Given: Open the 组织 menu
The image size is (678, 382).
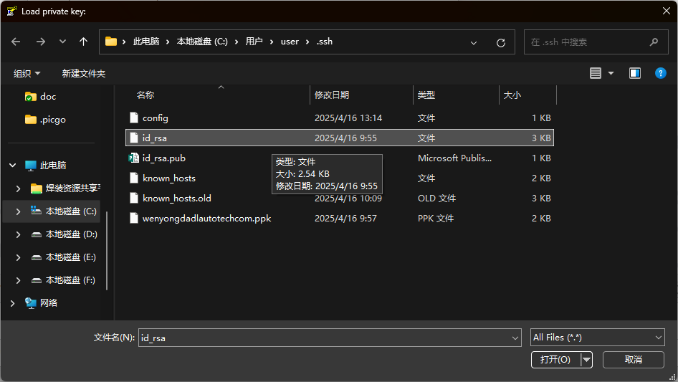Looking at the screenshot, I should coord(27,73).
